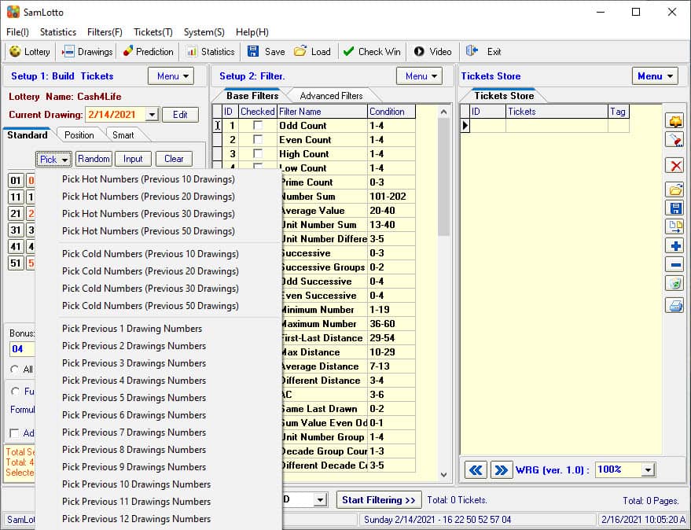The image size is (691, 530).
Task: Click the blue minus remove ticket icon
Action: (x=674, y=264)
